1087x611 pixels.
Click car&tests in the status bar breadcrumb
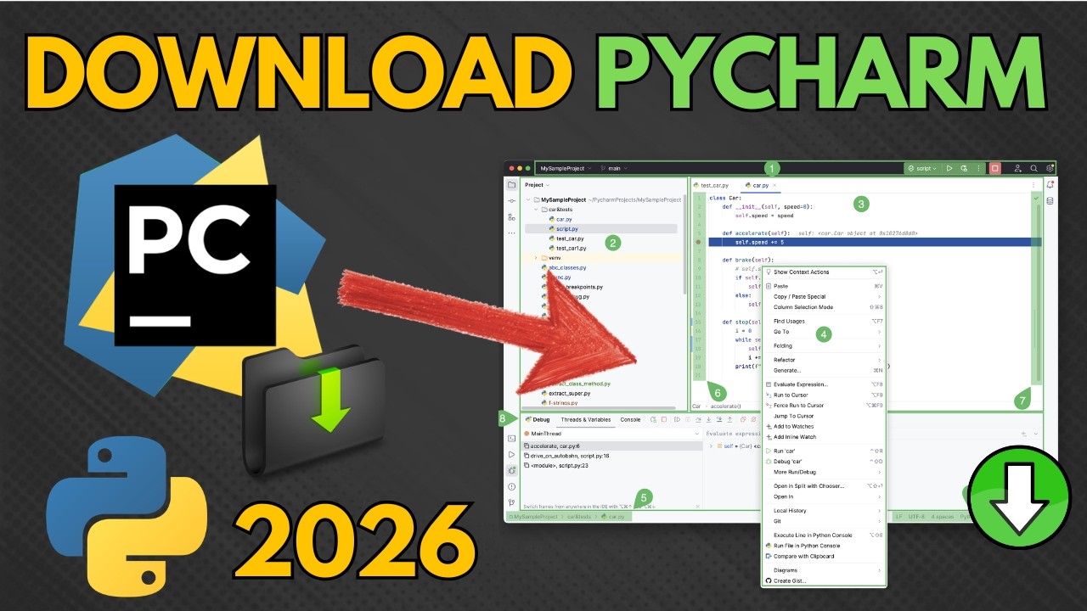tap(579, 517)
